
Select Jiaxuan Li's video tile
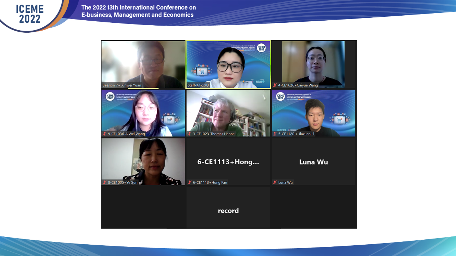(x=313, y=113)
